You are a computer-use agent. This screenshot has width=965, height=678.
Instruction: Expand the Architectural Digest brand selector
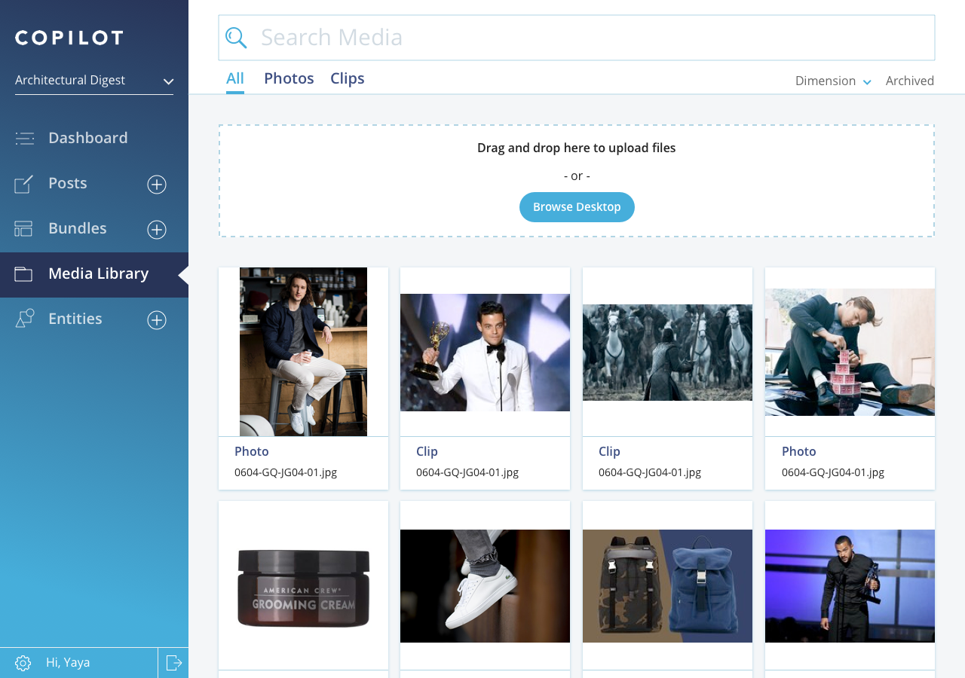pos(94,81)
